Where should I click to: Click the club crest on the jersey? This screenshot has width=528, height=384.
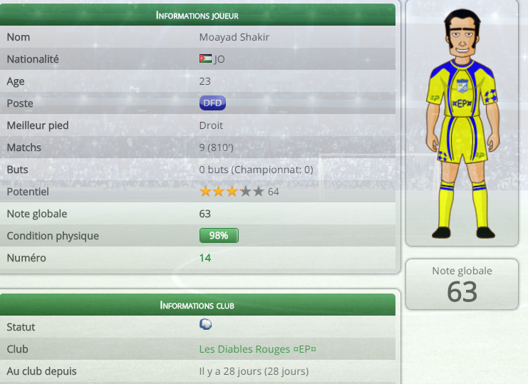click(462, 85)
